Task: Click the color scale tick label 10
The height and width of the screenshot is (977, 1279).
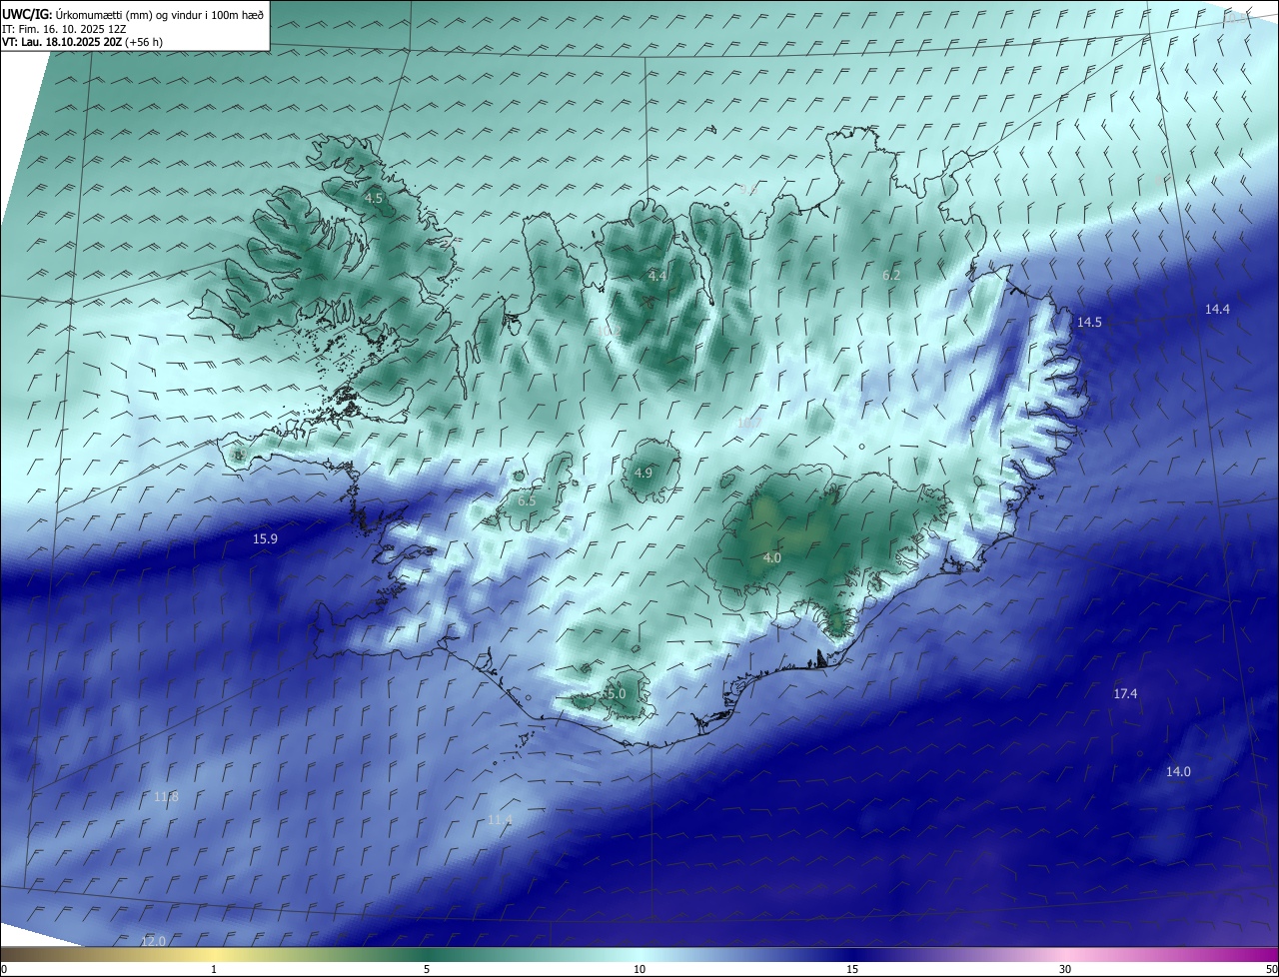Action: pyautogui.click(x=639, y=969)
